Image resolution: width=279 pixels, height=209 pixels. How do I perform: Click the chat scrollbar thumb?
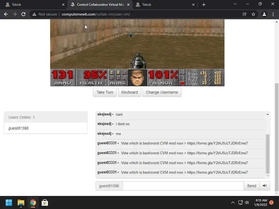268,154
